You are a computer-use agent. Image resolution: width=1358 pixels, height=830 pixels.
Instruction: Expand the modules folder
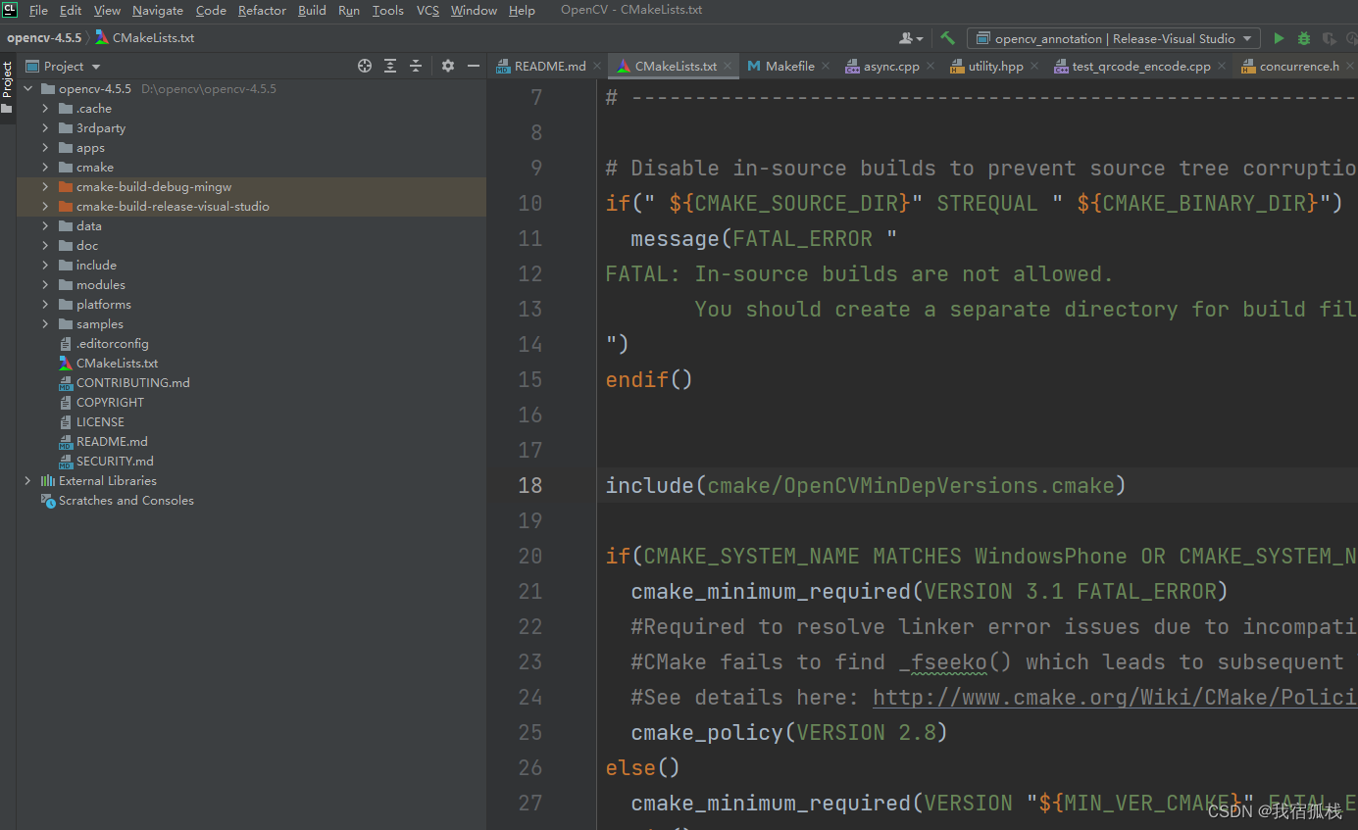45,285
